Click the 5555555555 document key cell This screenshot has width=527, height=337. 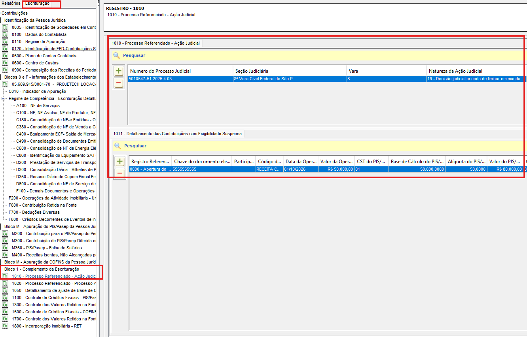[x=202, y=169]
